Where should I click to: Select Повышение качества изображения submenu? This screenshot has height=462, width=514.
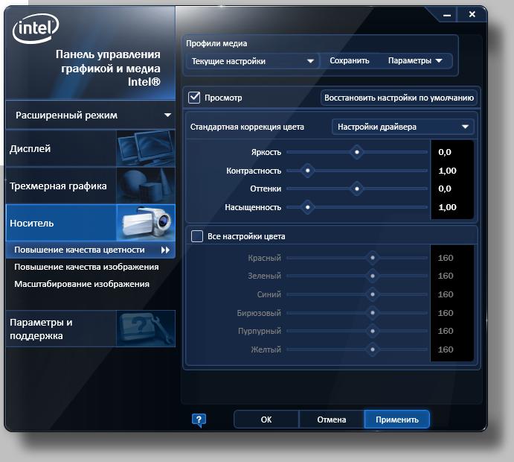[86, 267]
